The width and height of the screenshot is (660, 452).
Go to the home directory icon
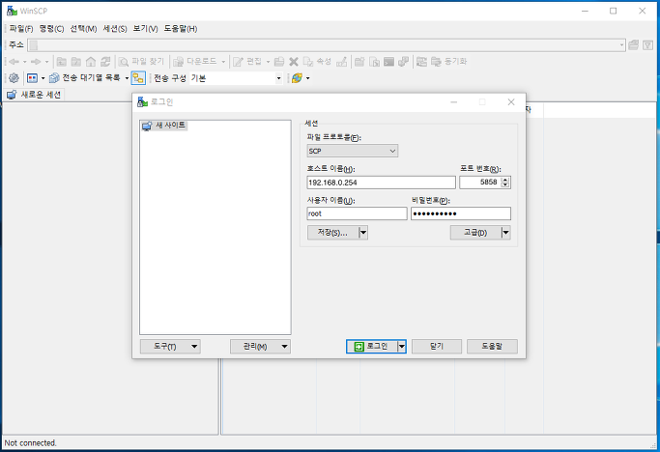[91, 62]
